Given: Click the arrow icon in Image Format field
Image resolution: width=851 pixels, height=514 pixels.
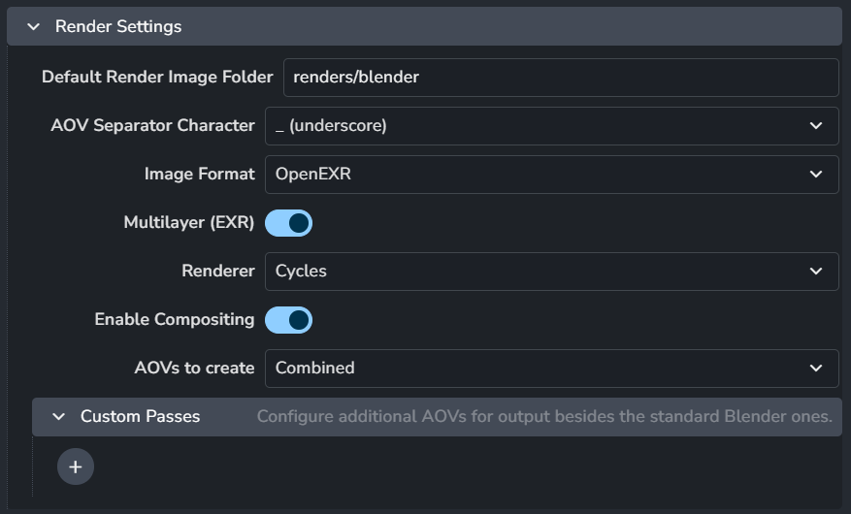Looking at the screenshot, I should click(x=815, y=175).
